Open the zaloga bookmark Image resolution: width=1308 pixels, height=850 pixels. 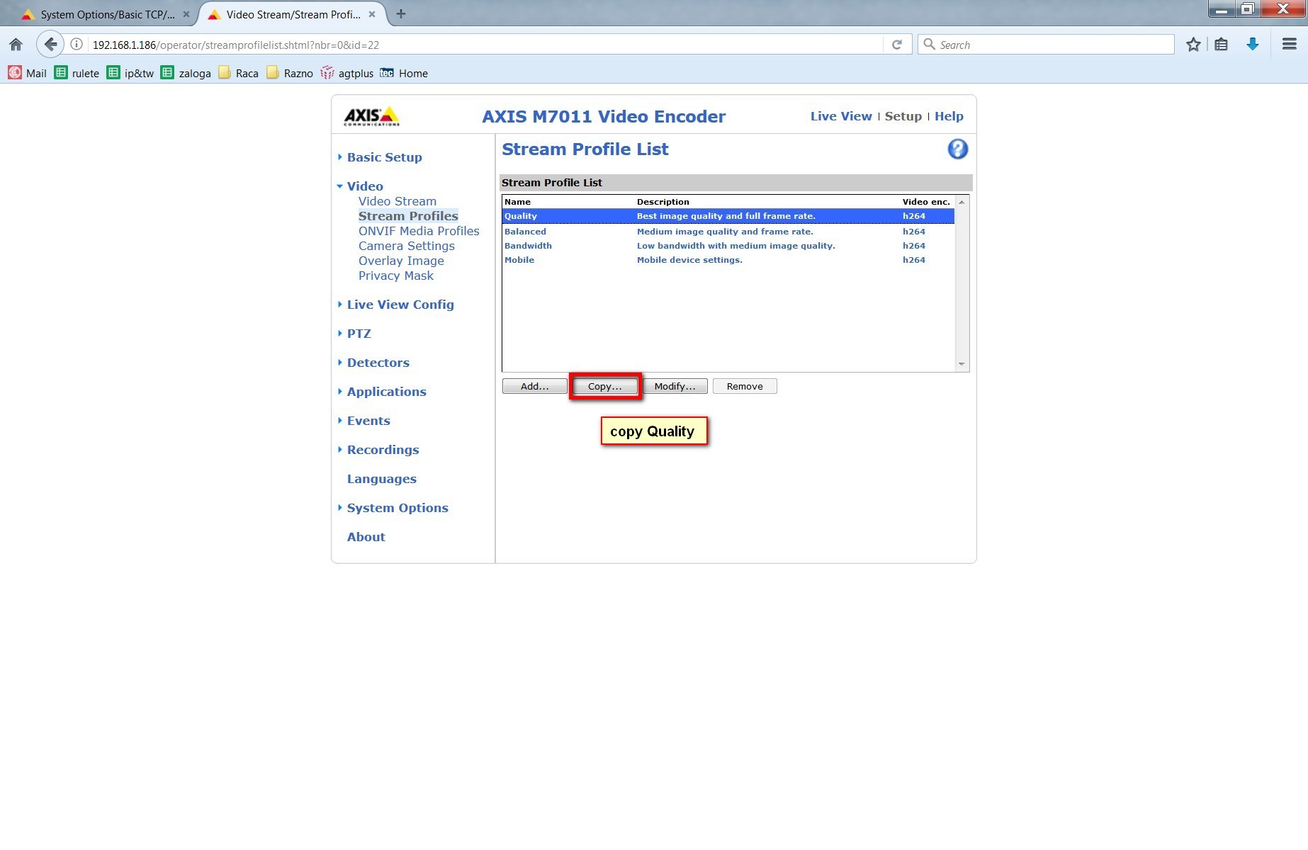tap(186, 73)
